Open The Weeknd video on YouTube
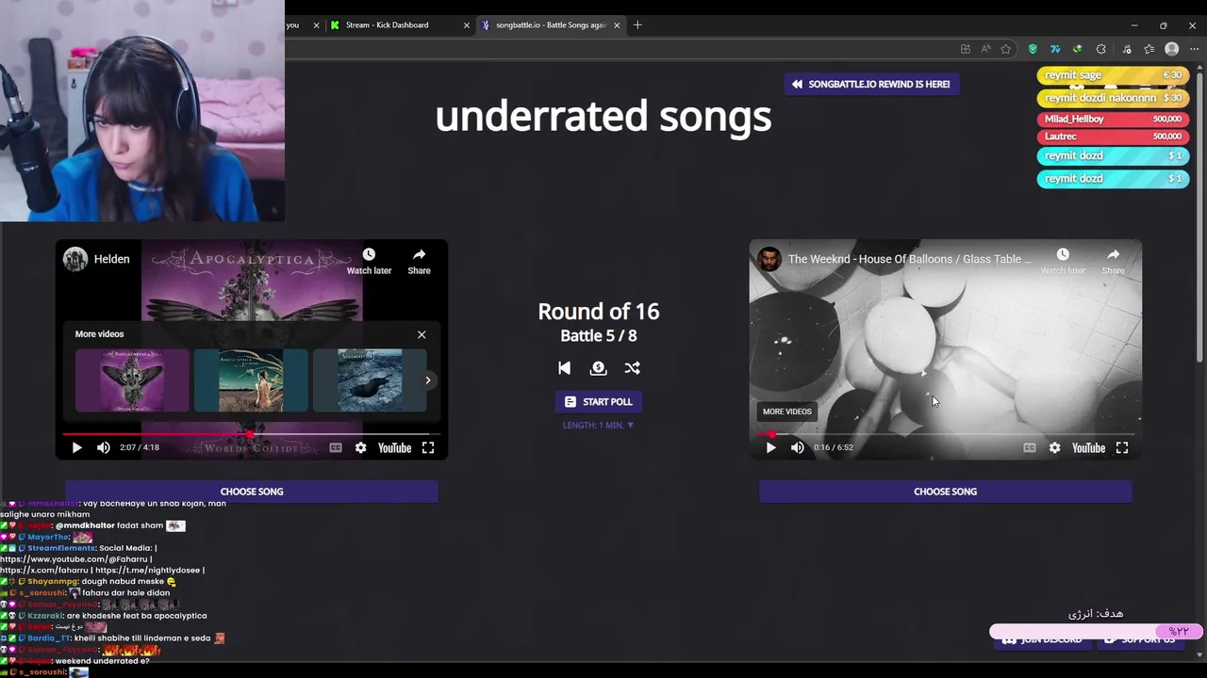 coord(1088,448)
